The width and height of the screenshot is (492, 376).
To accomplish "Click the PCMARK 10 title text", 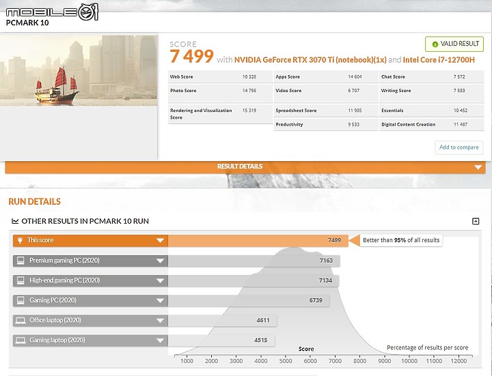I will point(27,23).
